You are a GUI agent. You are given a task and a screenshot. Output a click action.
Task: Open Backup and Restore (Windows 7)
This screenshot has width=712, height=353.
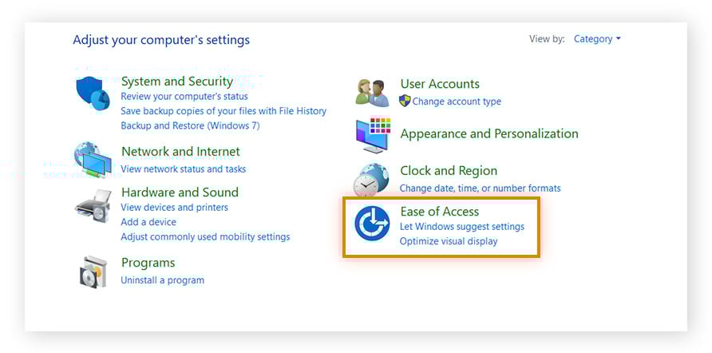tap(190, 125)
